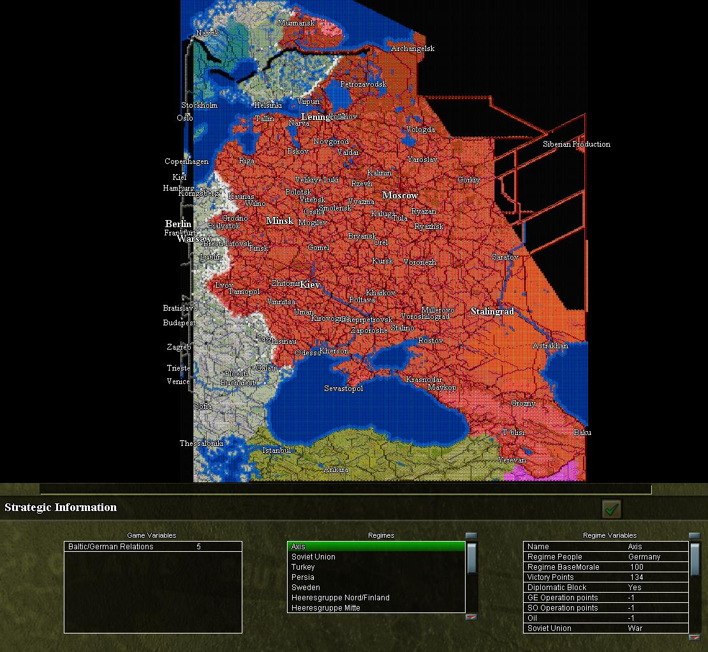Click the Oil regime variable row
This screenshot has height=652, width=708.
[x=605, y=618]
